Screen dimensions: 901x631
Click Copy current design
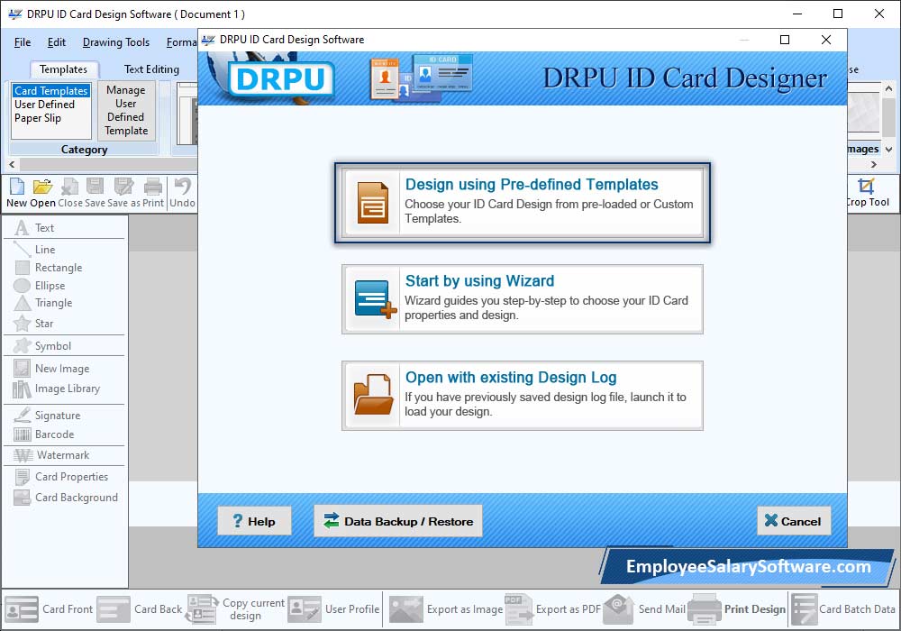click(235, 609)
